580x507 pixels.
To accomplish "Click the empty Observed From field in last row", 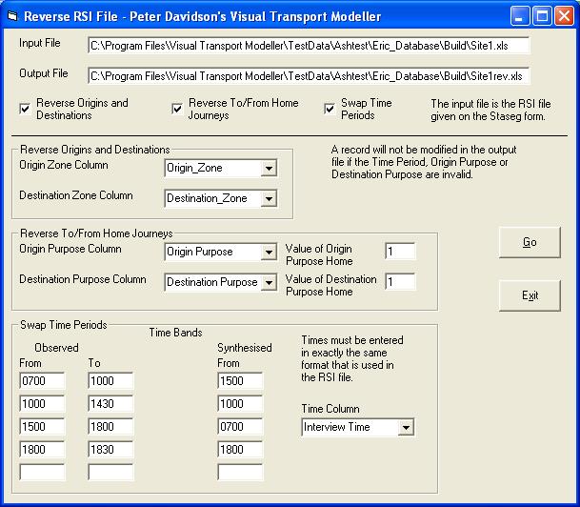I will click(x=42, y=473).
